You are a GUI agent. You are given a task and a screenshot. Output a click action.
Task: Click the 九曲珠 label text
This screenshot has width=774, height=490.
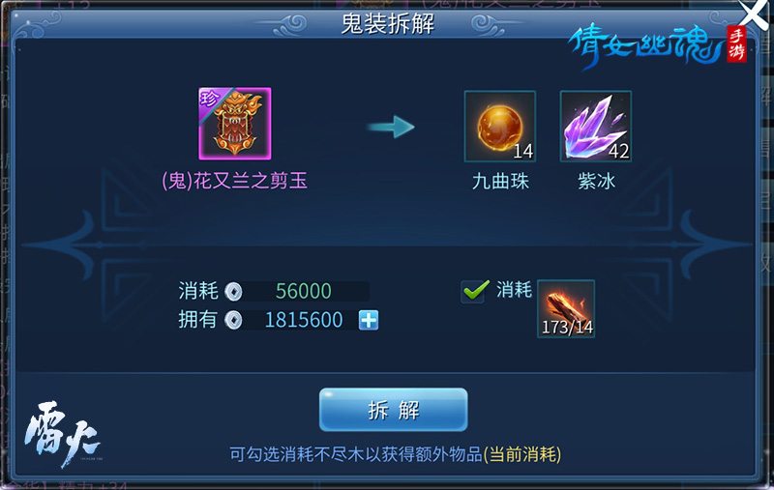pos(500,182)
